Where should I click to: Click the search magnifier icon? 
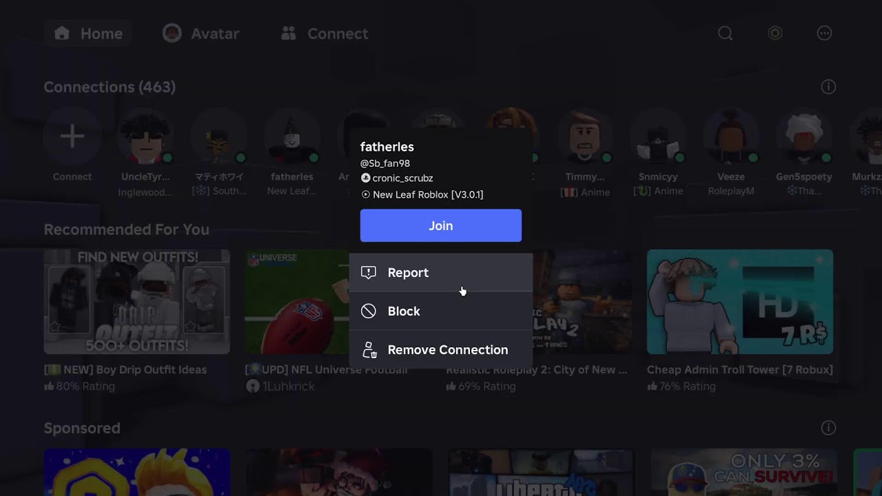pos(725,33)
